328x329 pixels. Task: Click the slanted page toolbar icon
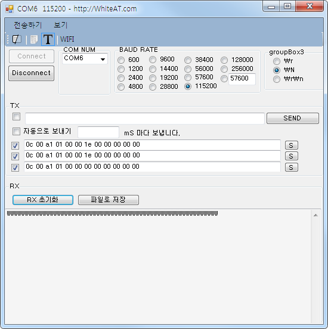17,39
